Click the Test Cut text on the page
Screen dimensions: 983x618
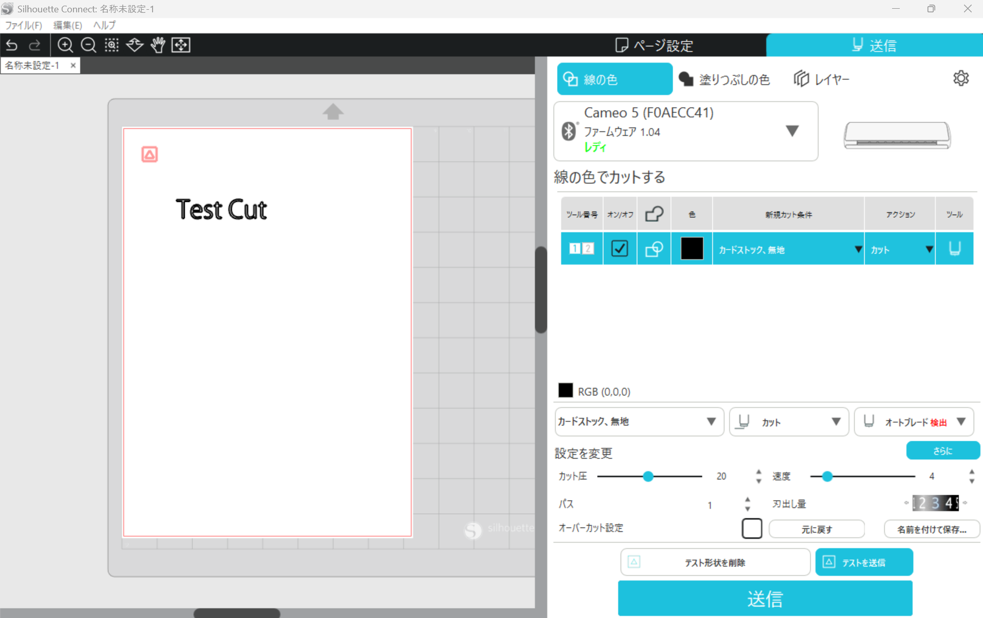pyautogui.click(x=221, y=210)
